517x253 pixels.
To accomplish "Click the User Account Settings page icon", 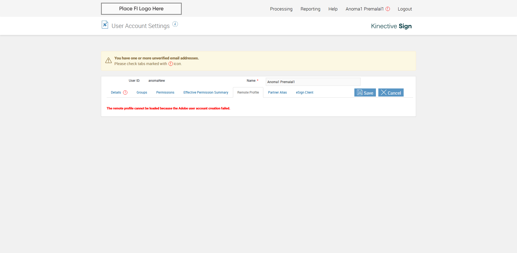I will coord(105,25).
